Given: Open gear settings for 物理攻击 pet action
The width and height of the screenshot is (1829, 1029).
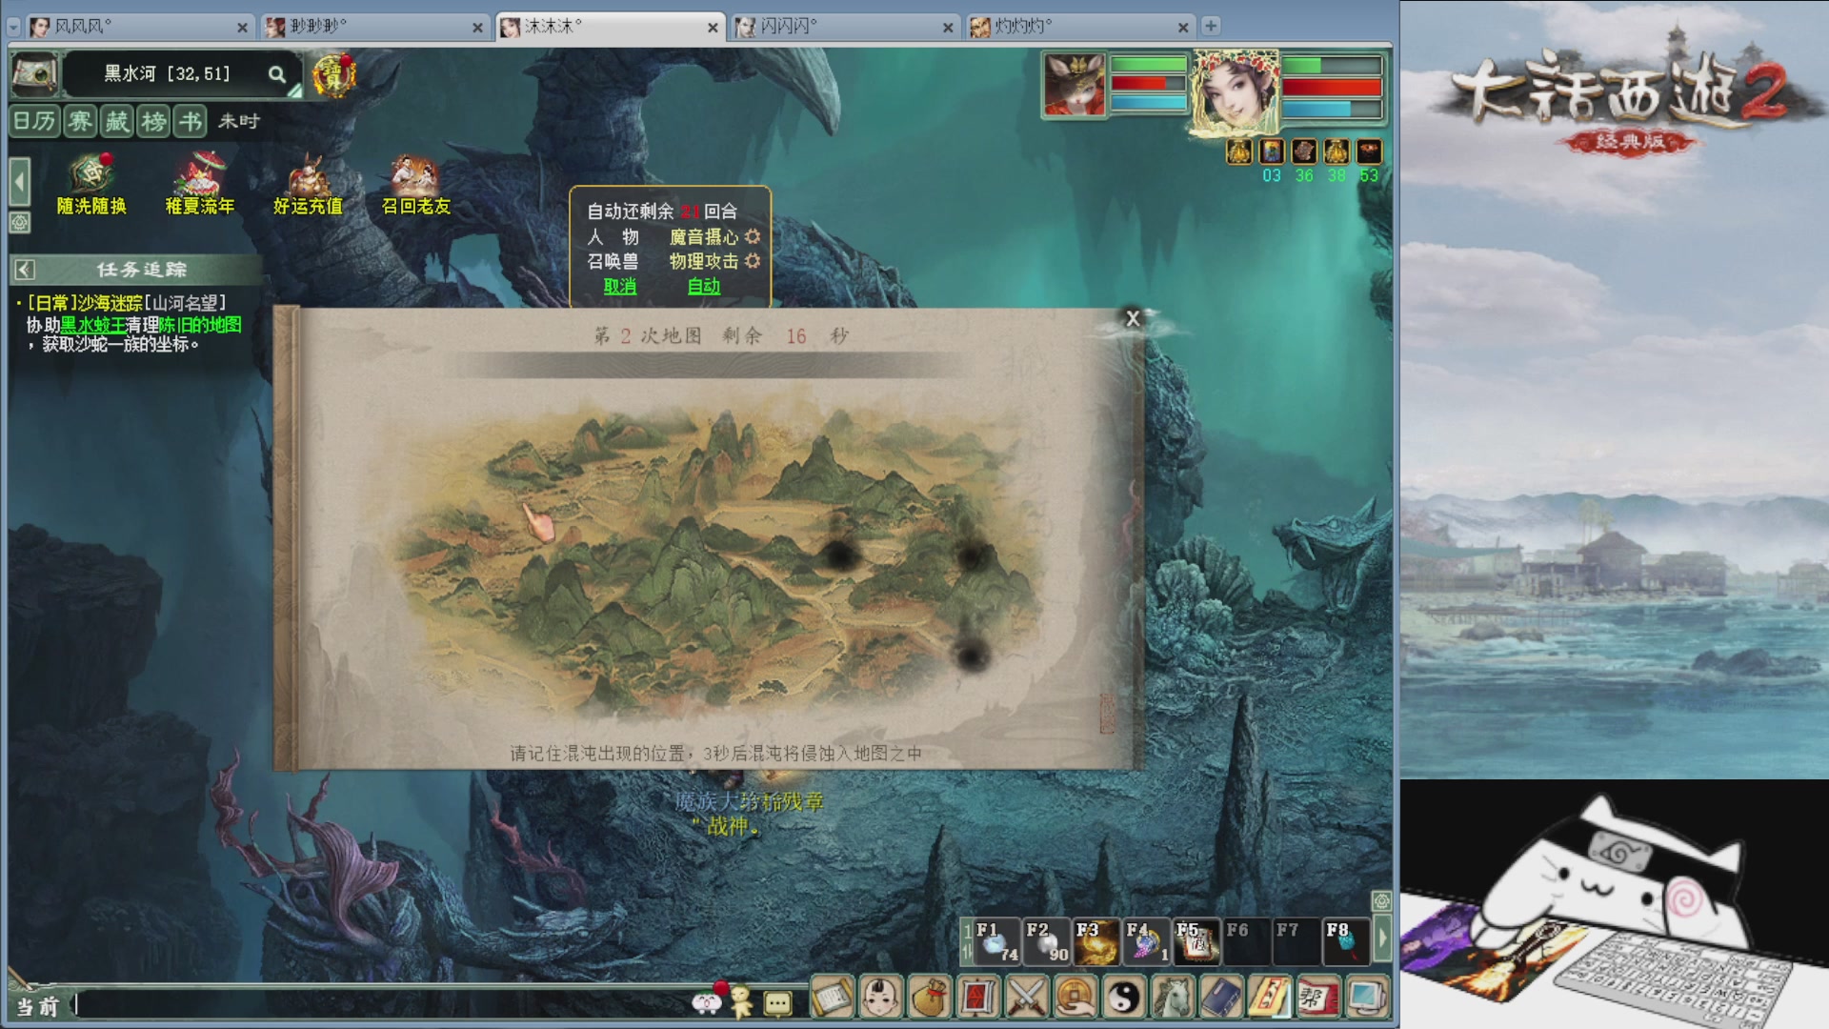Looking at the screenshot, I should (753, 260).
